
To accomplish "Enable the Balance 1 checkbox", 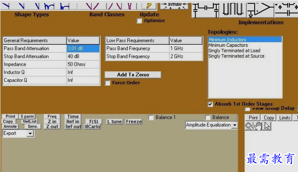I will point(151,118).
